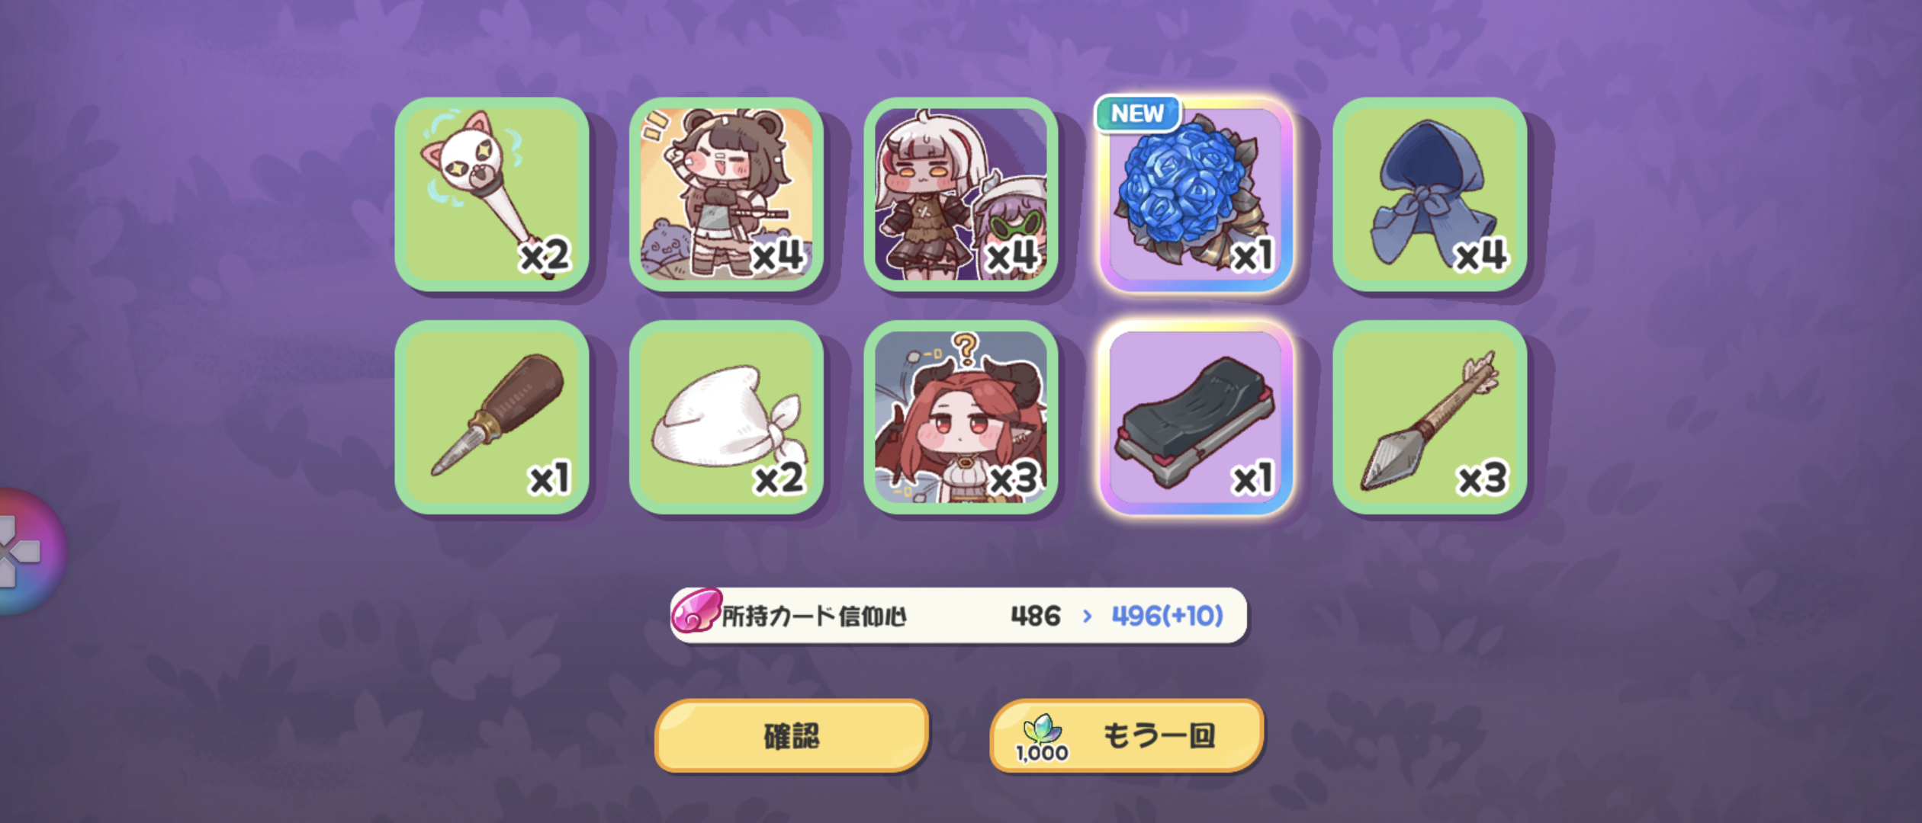Select the black anvil-like slab item
The width and height of the screenshot is (1922, 823).
coord(1195,417)
